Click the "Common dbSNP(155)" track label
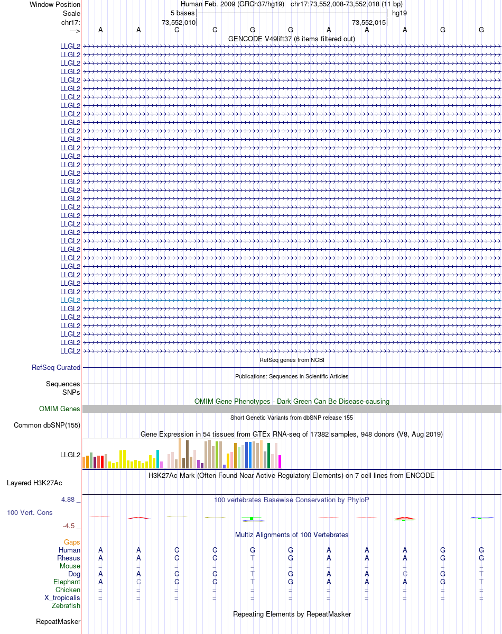Image resolution: width=502 pixels, height=634 pixels. (x=47, y=425)
